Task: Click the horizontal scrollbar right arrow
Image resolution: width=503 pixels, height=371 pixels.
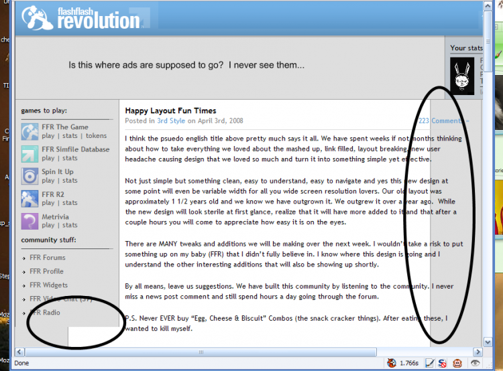Action: click(x=477, y=351)
